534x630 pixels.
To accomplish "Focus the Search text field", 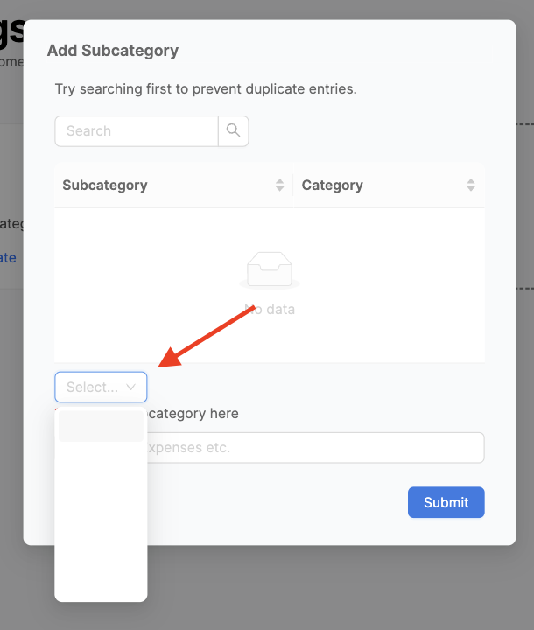I will 137,131.
